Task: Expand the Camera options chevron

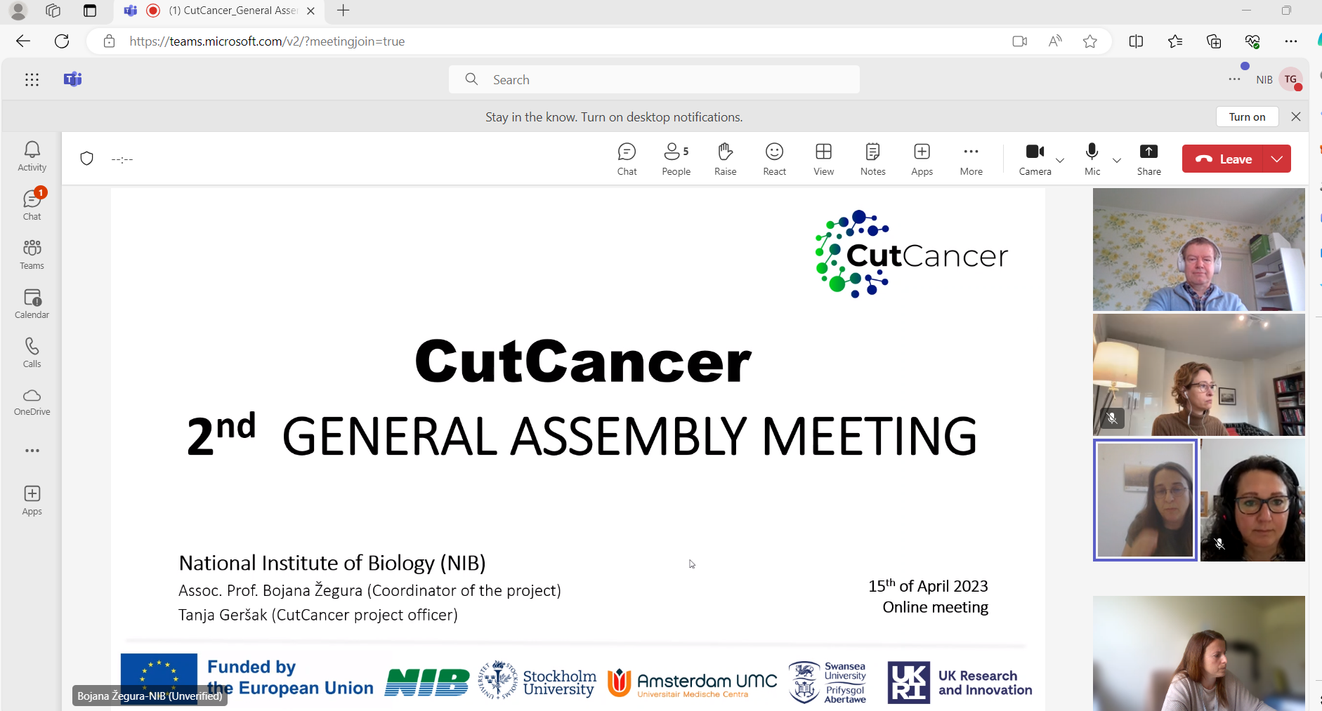Action: pyautogui.click(x=1060, y=160)
